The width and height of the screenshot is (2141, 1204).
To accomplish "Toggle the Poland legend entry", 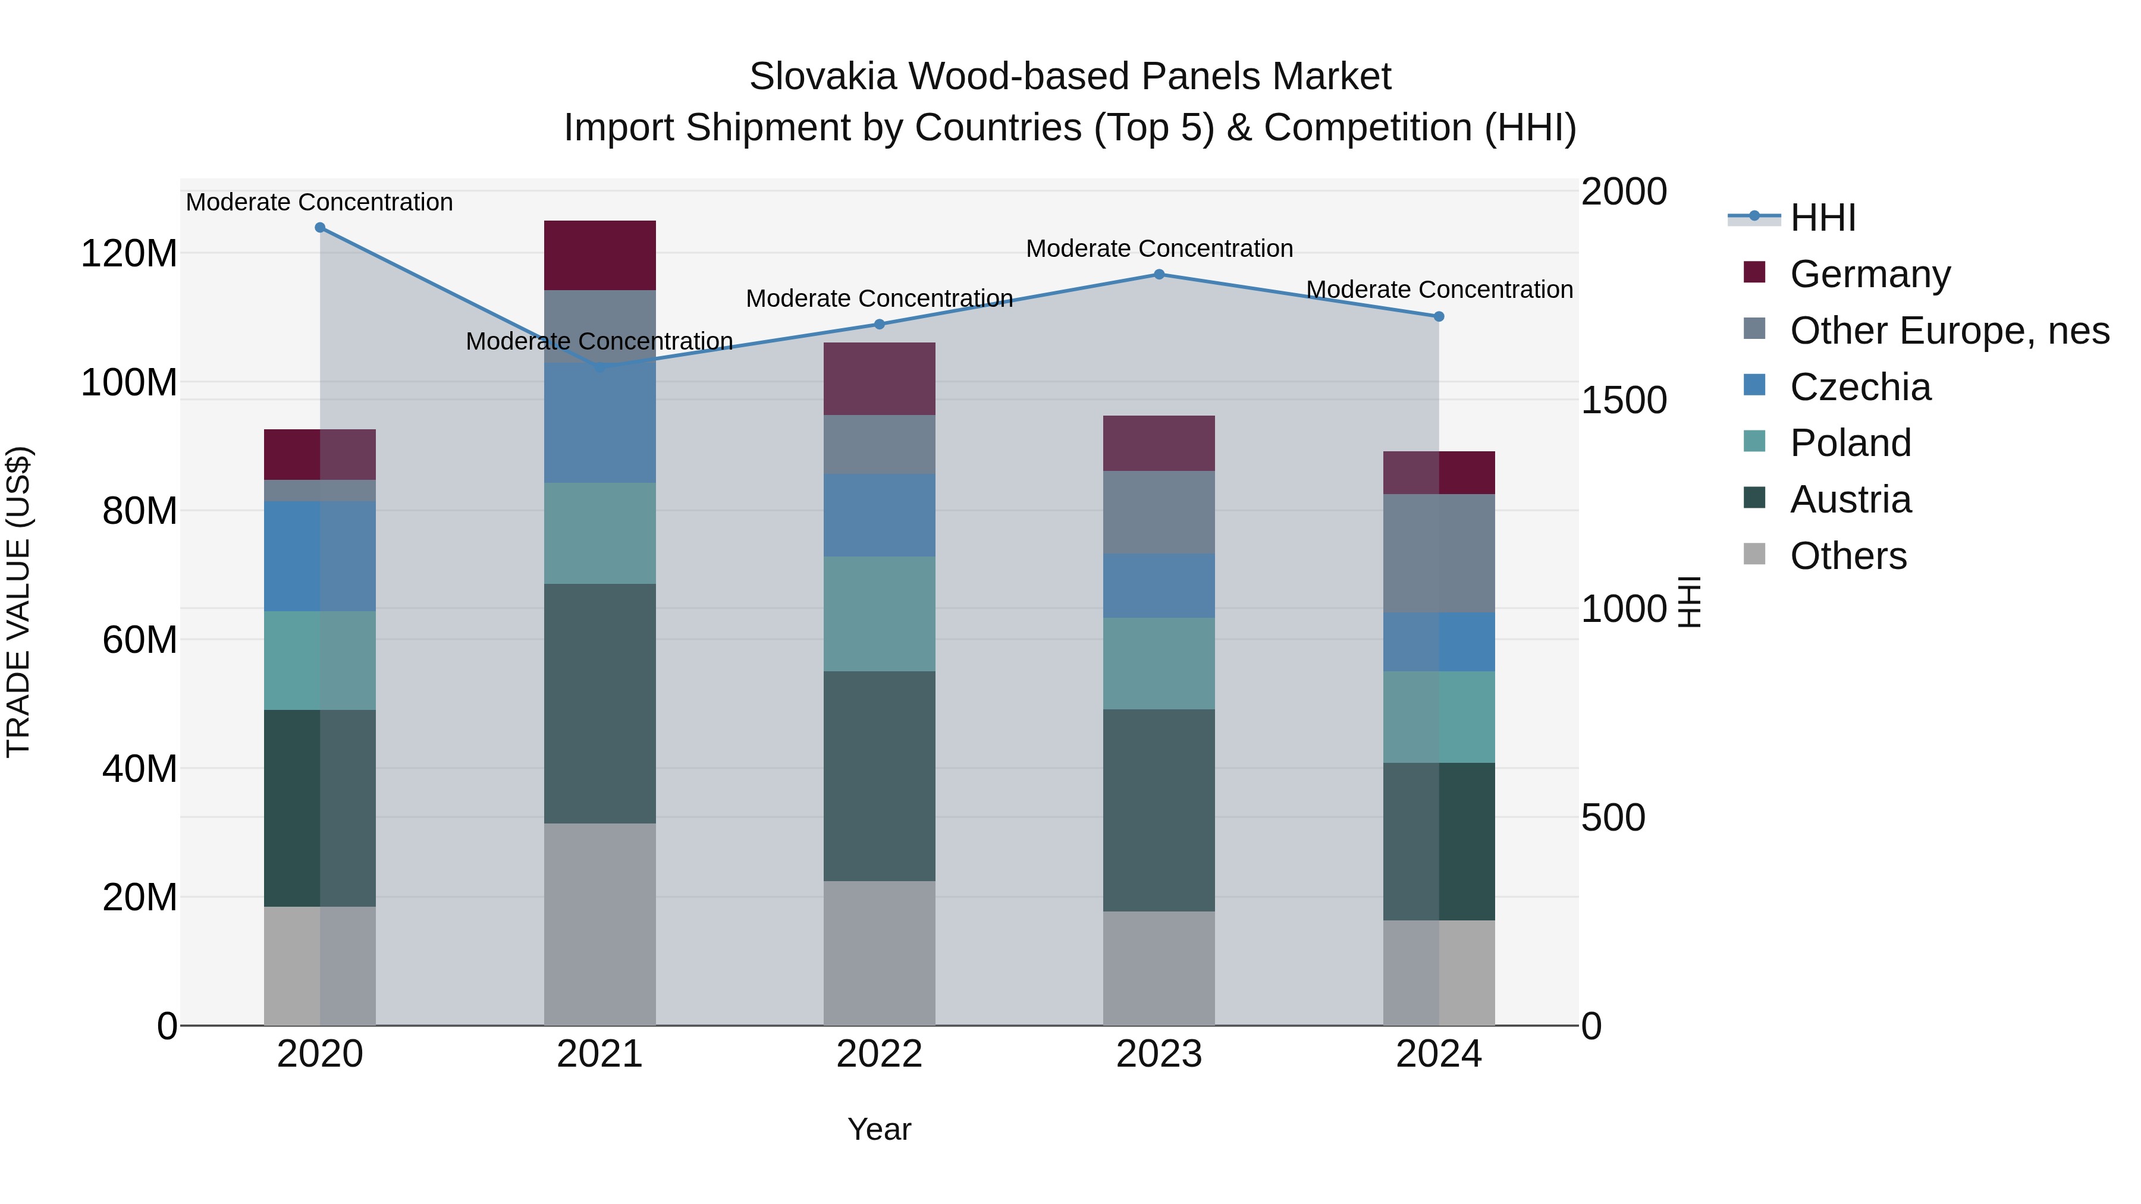I will pyautogui.click(x=1827, y=443).
